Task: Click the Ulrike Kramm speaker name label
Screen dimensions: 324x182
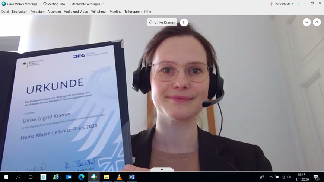Action: 162,22
